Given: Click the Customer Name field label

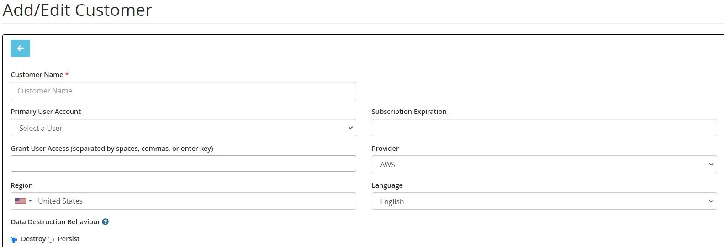Looking at the screenshot, I should [x=37, y=75].
